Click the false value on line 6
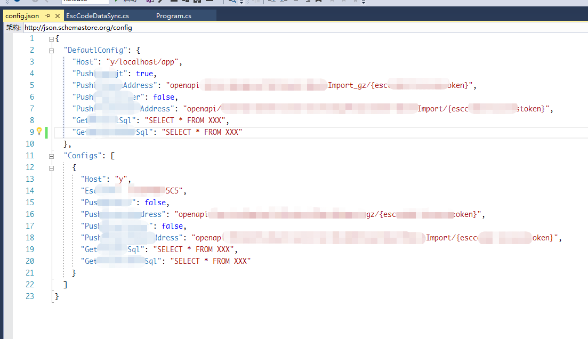This screenshot has height=339, width=588. pos(164,97)
